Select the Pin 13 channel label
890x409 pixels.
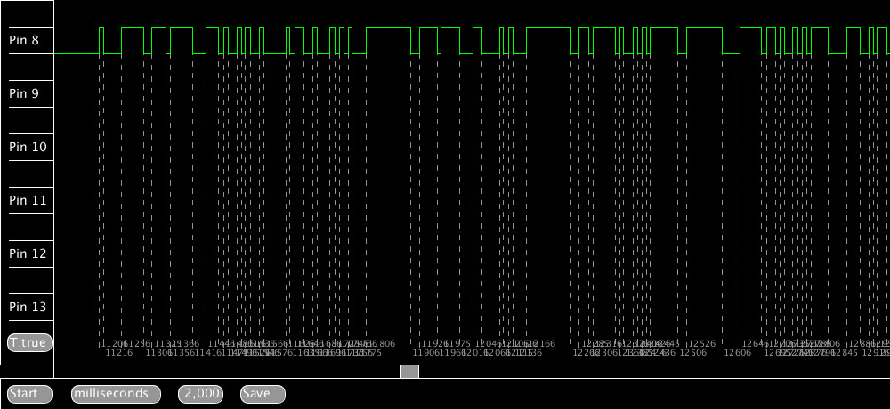[x=28, y=307]
